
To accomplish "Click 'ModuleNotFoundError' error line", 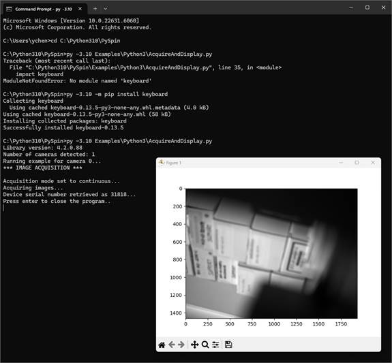I will pyautogui.click(x=77, y=81).
